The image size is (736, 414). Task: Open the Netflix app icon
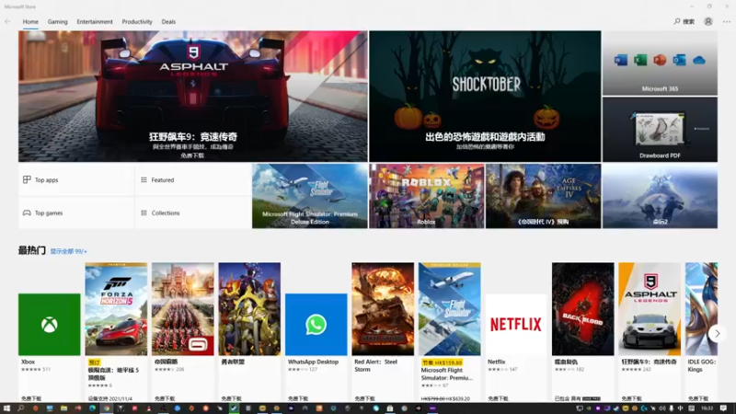pyautogui.click(x=516, y=325)
